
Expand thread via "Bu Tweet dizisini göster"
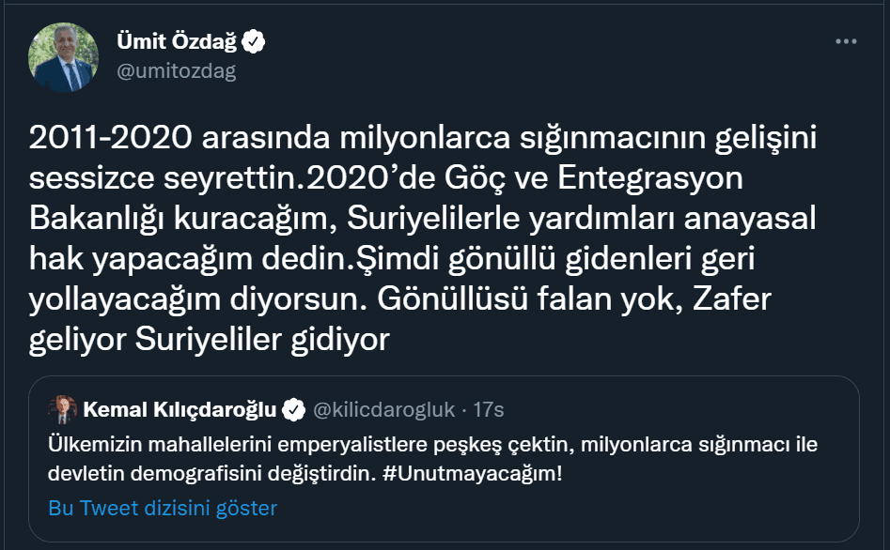(163, 508)
